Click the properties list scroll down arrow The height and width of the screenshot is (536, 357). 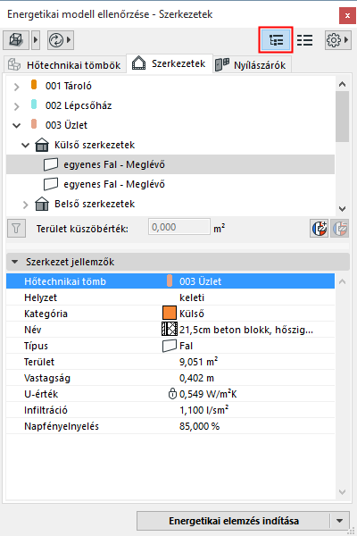343,492
